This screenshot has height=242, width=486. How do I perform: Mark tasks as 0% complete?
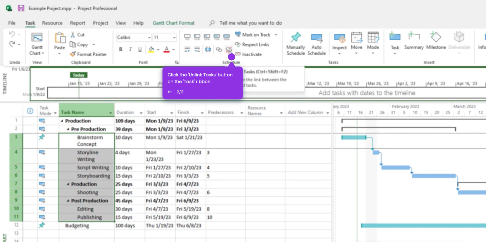[x=187, y=37]
